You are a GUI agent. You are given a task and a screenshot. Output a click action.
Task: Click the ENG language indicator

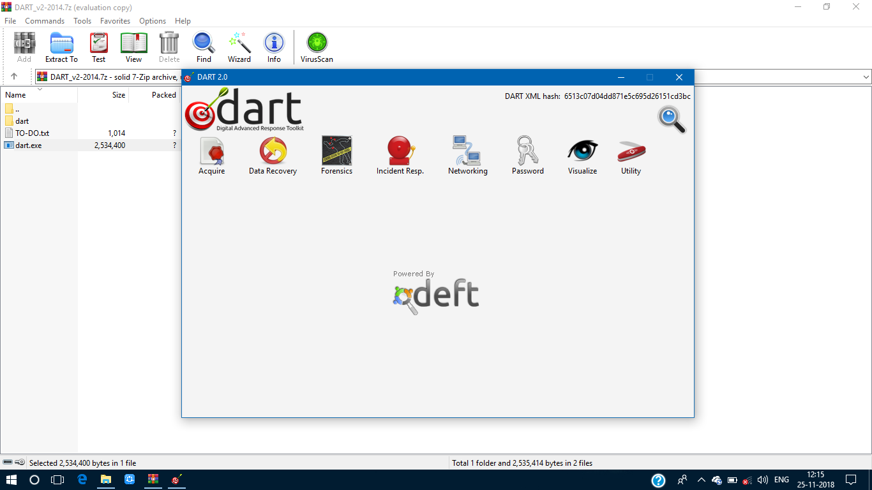[x=781, y=480]
